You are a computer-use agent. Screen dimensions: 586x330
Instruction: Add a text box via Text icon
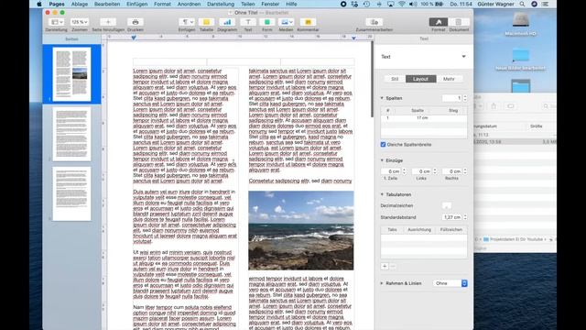248,22
